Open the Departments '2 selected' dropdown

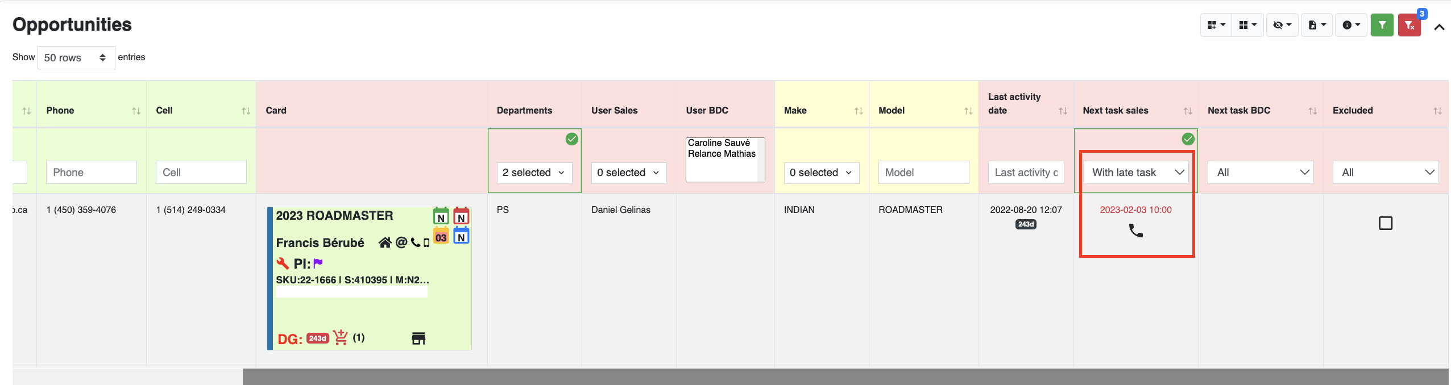pyautogui.click(x=534, y=173)
